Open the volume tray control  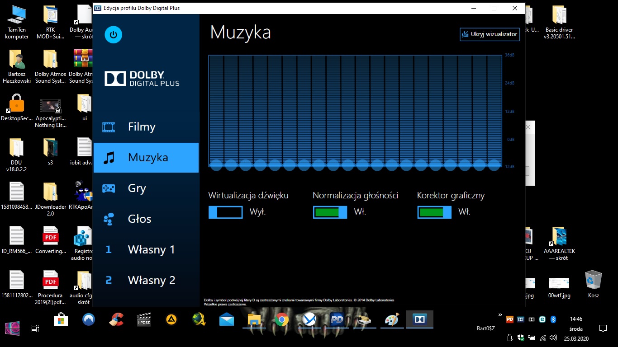pos(553,338)
